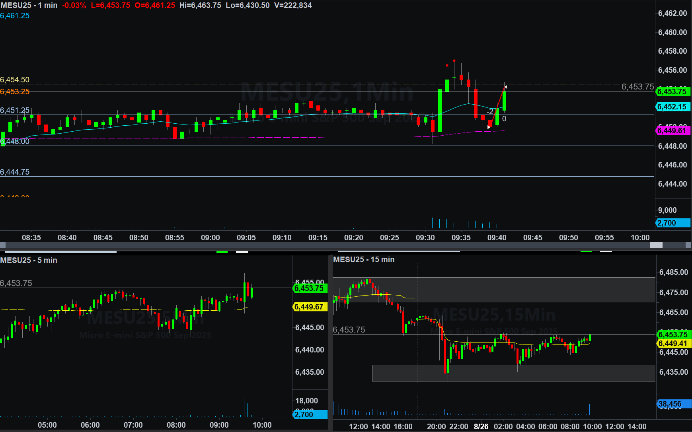
Task: Activate the MESU25 - 5 min chart title
Action: (x=29, y=260)
